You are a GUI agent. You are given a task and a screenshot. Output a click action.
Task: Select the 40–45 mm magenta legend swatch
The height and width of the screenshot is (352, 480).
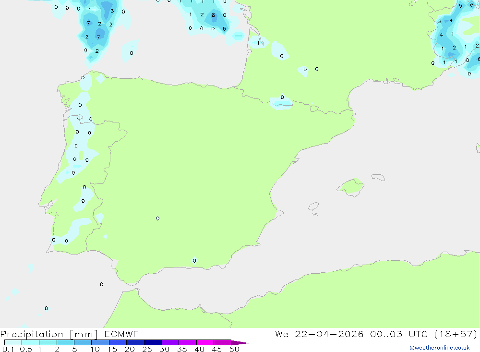click(x=205, y=342)
